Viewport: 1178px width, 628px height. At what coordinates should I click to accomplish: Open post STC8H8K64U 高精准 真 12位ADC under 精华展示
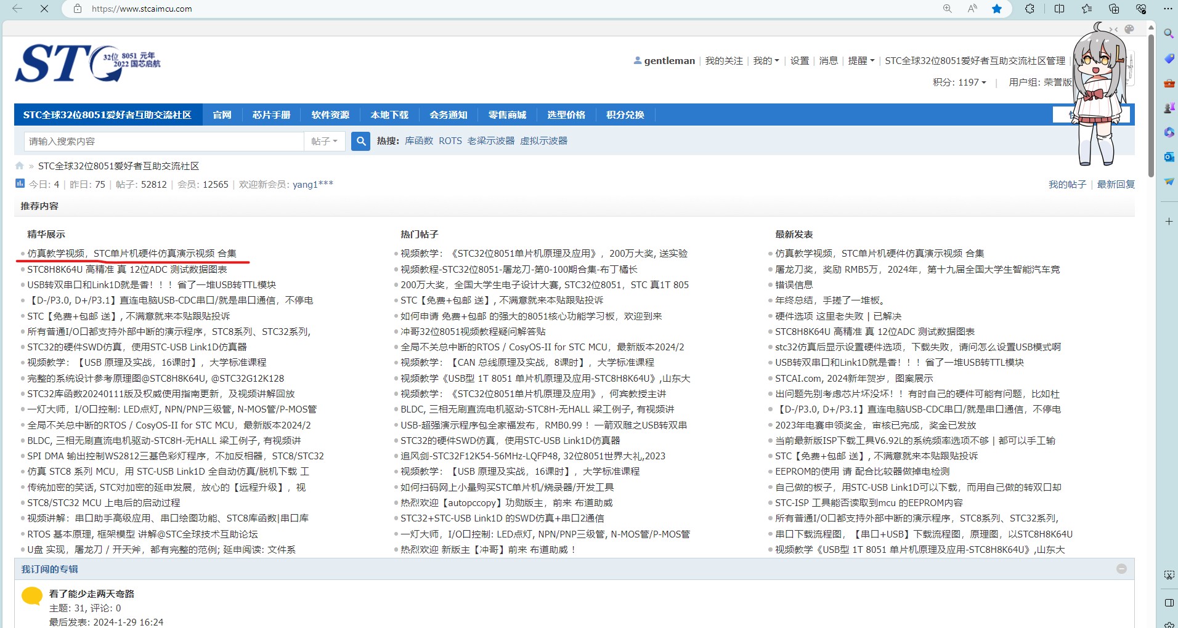[x=127, y=269]
